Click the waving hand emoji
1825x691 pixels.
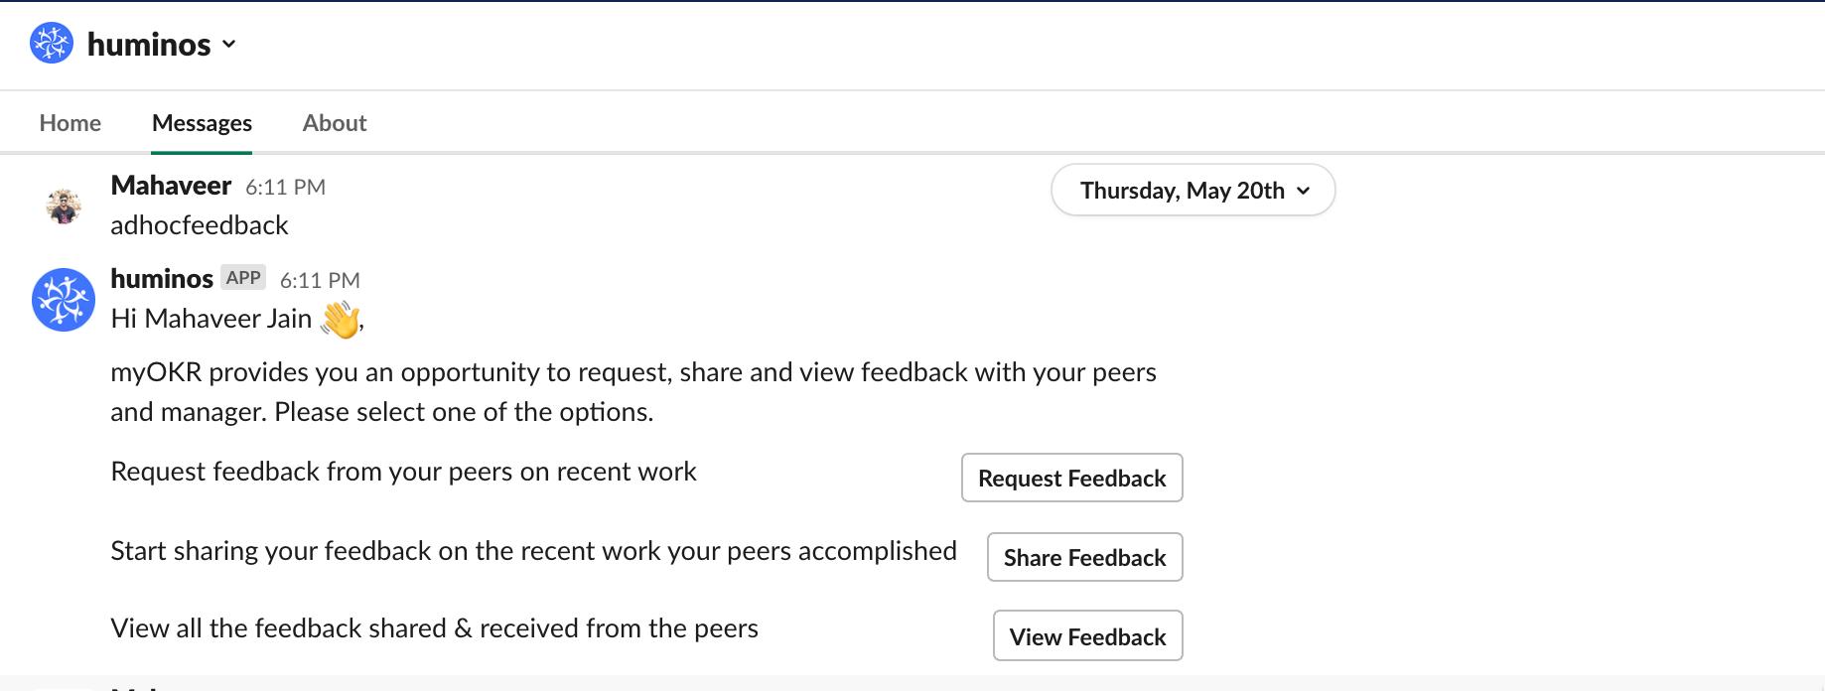[340, 319]
